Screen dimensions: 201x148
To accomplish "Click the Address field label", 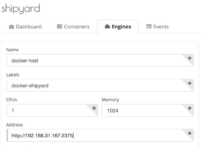I will (x=14, y=125).
